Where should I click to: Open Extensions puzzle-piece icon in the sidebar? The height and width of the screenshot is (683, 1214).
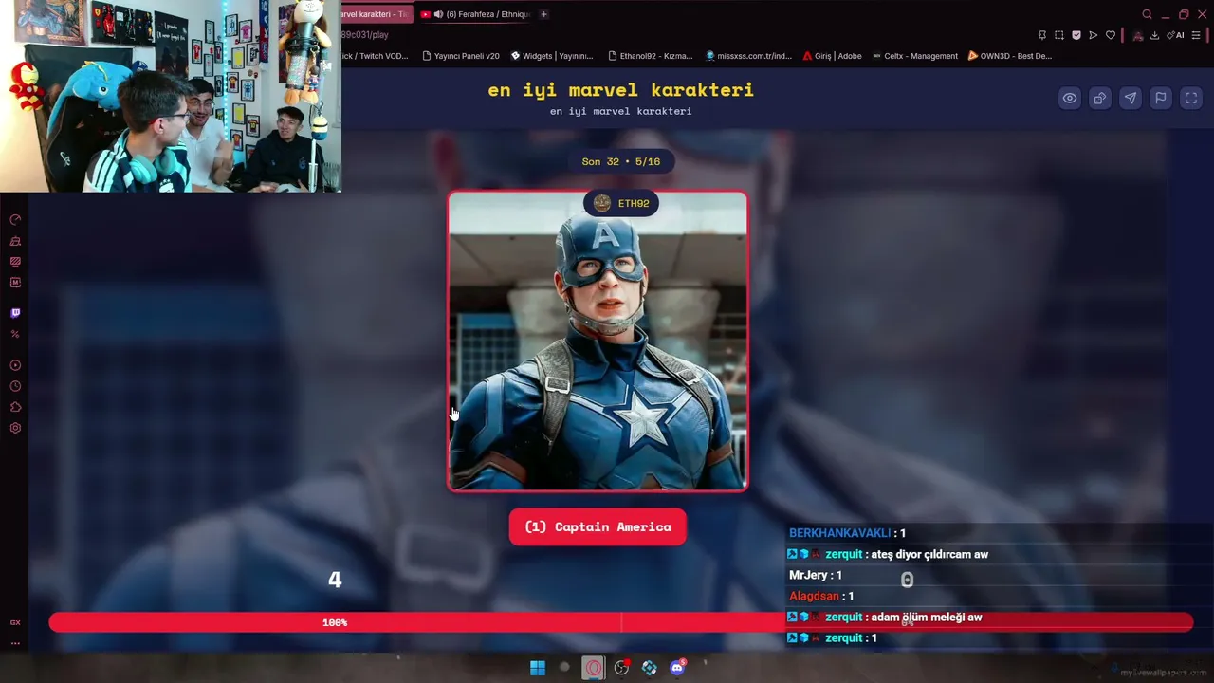click(15, 407)
